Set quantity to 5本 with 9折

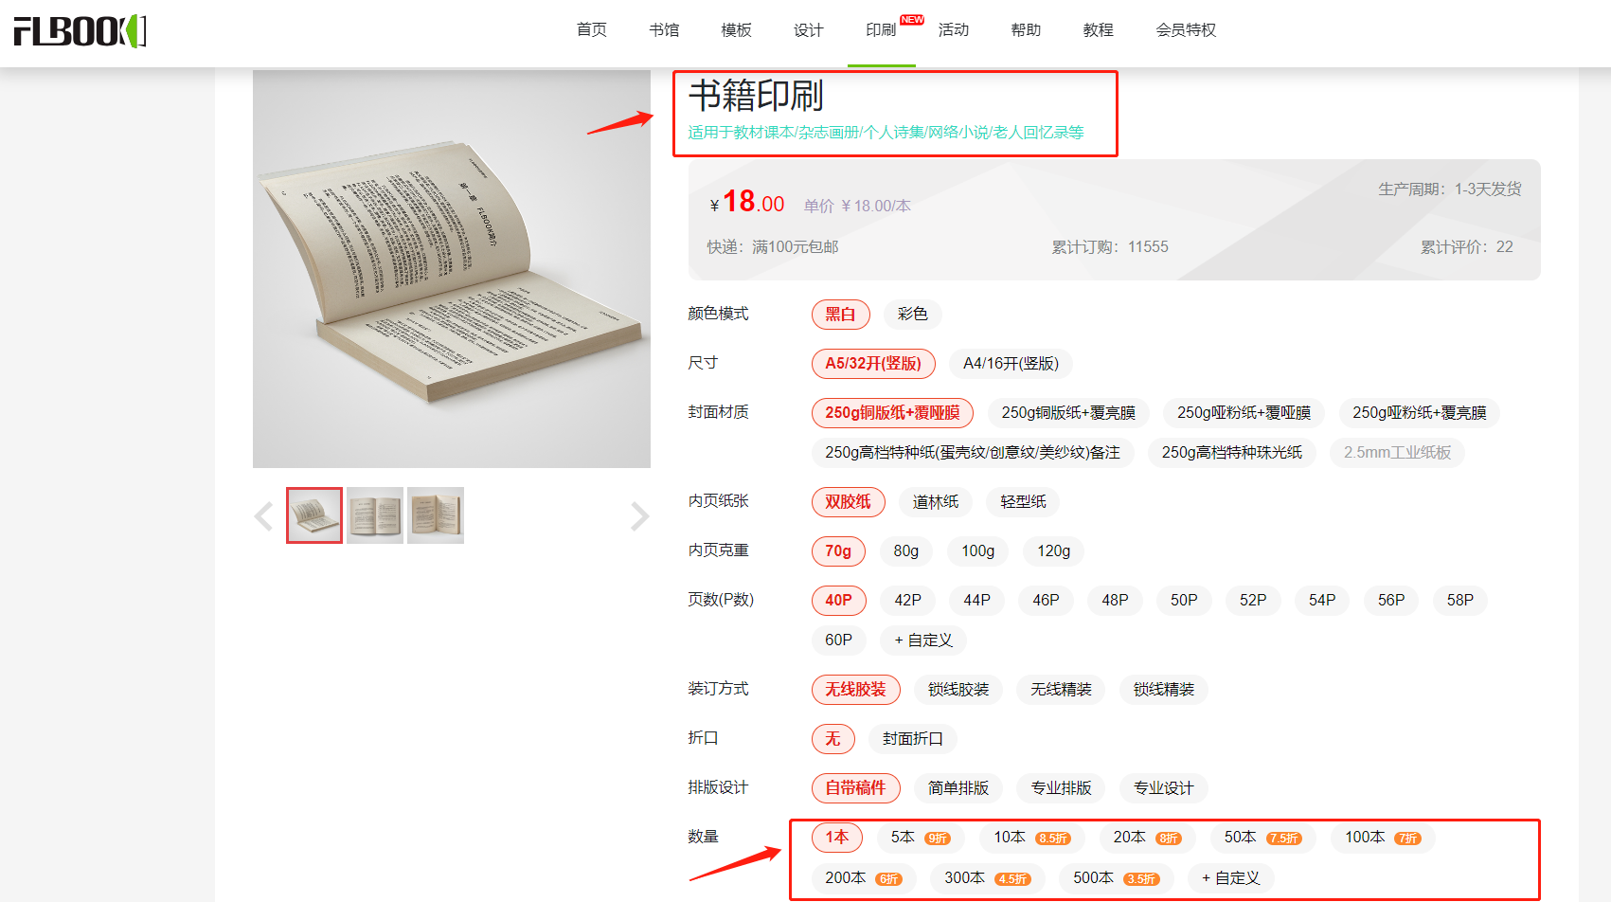click(x=921, y=838)
